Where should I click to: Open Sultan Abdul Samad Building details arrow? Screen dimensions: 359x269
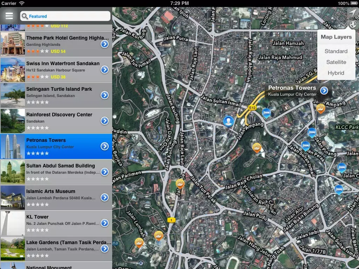point(104,172)
